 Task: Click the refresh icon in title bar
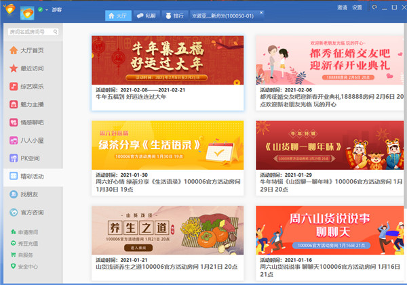[374, 7]
